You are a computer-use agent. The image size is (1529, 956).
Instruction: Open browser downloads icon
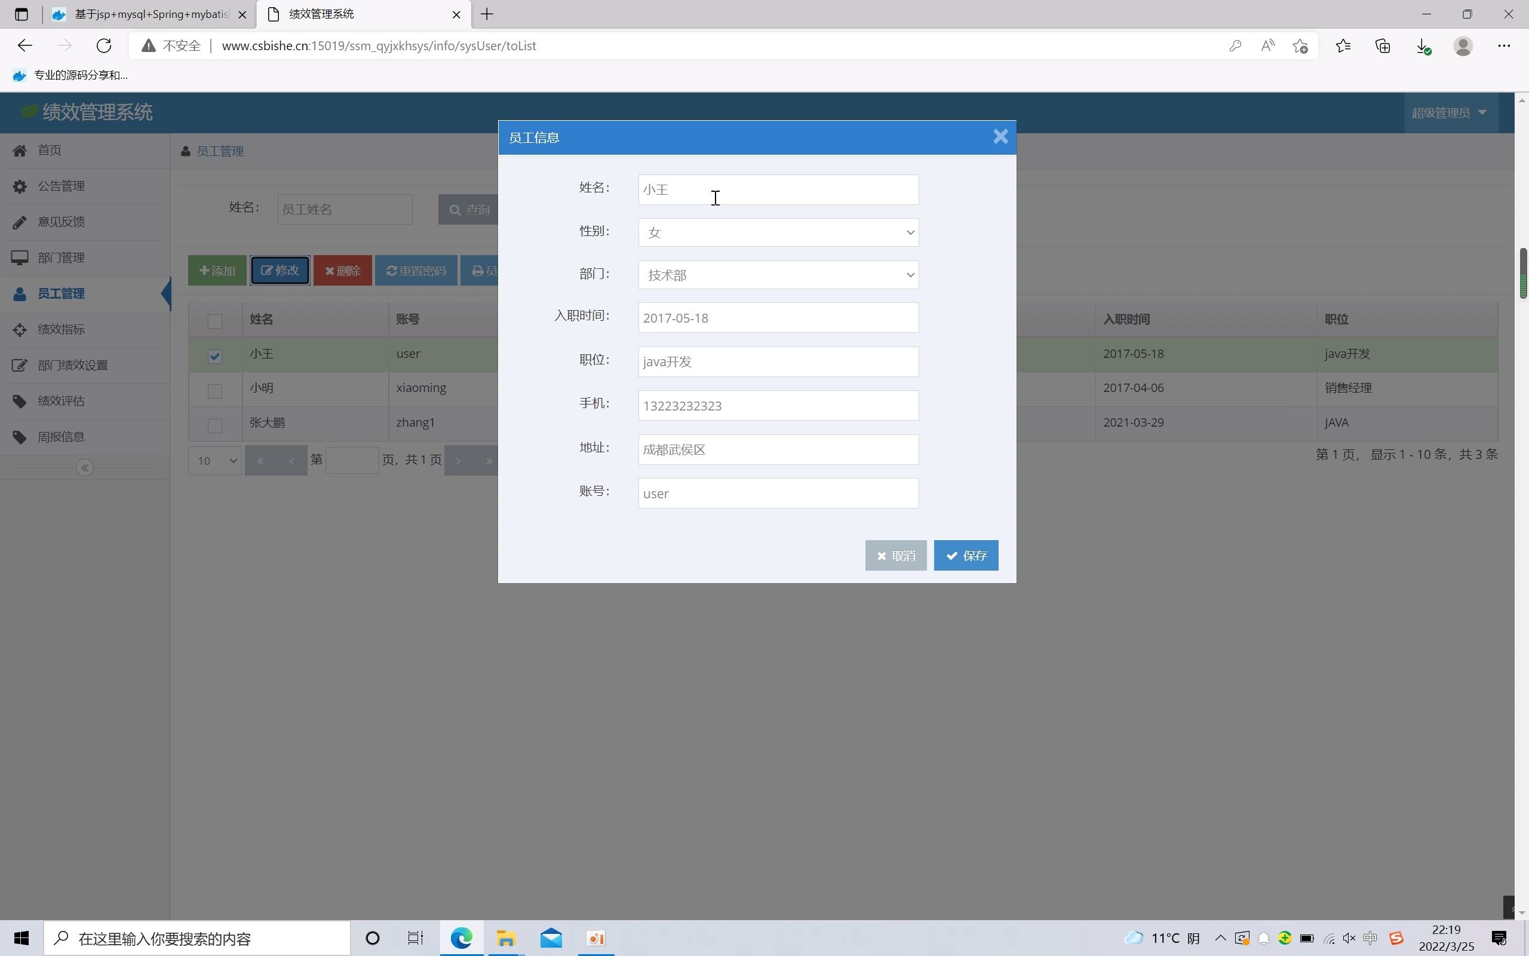point(1423,45)
